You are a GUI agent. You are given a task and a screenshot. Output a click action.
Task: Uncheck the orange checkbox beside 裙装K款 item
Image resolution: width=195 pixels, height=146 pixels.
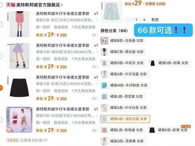tap(1, 88)
